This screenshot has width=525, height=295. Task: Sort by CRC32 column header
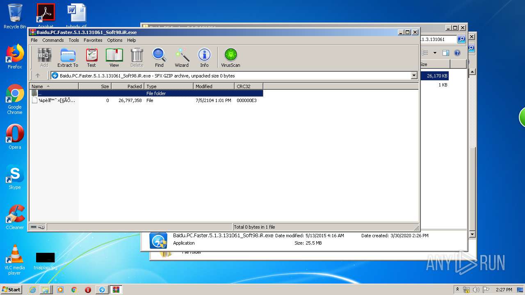pos(249,86)
